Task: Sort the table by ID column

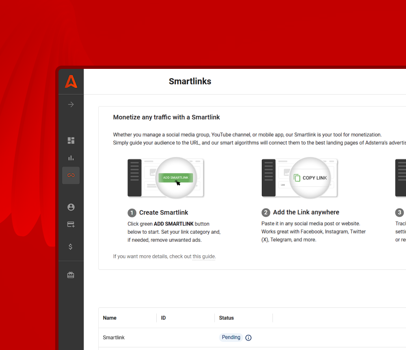Action: (x=163, y=318)
